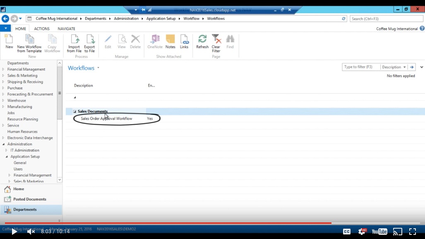Click Coffee Mug International in breadcrumb

pyautogui.click(x=56, y=19)
